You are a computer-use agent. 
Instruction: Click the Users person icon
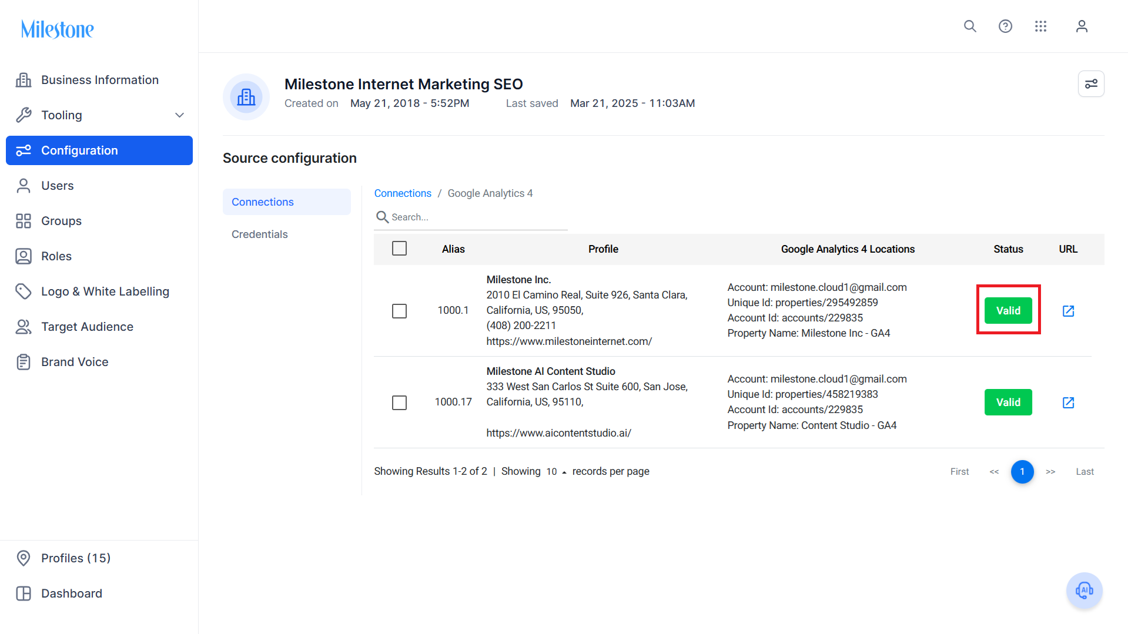pos(24,186)
